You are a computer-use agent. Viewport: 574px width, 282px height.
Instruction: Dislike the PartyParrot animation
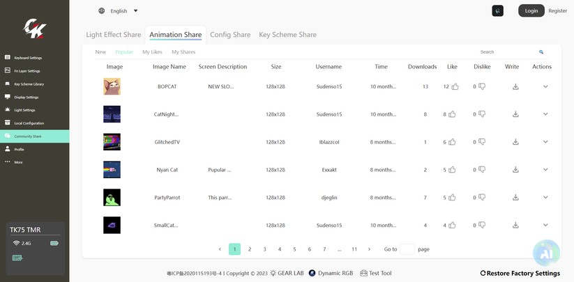click(482, 197)
